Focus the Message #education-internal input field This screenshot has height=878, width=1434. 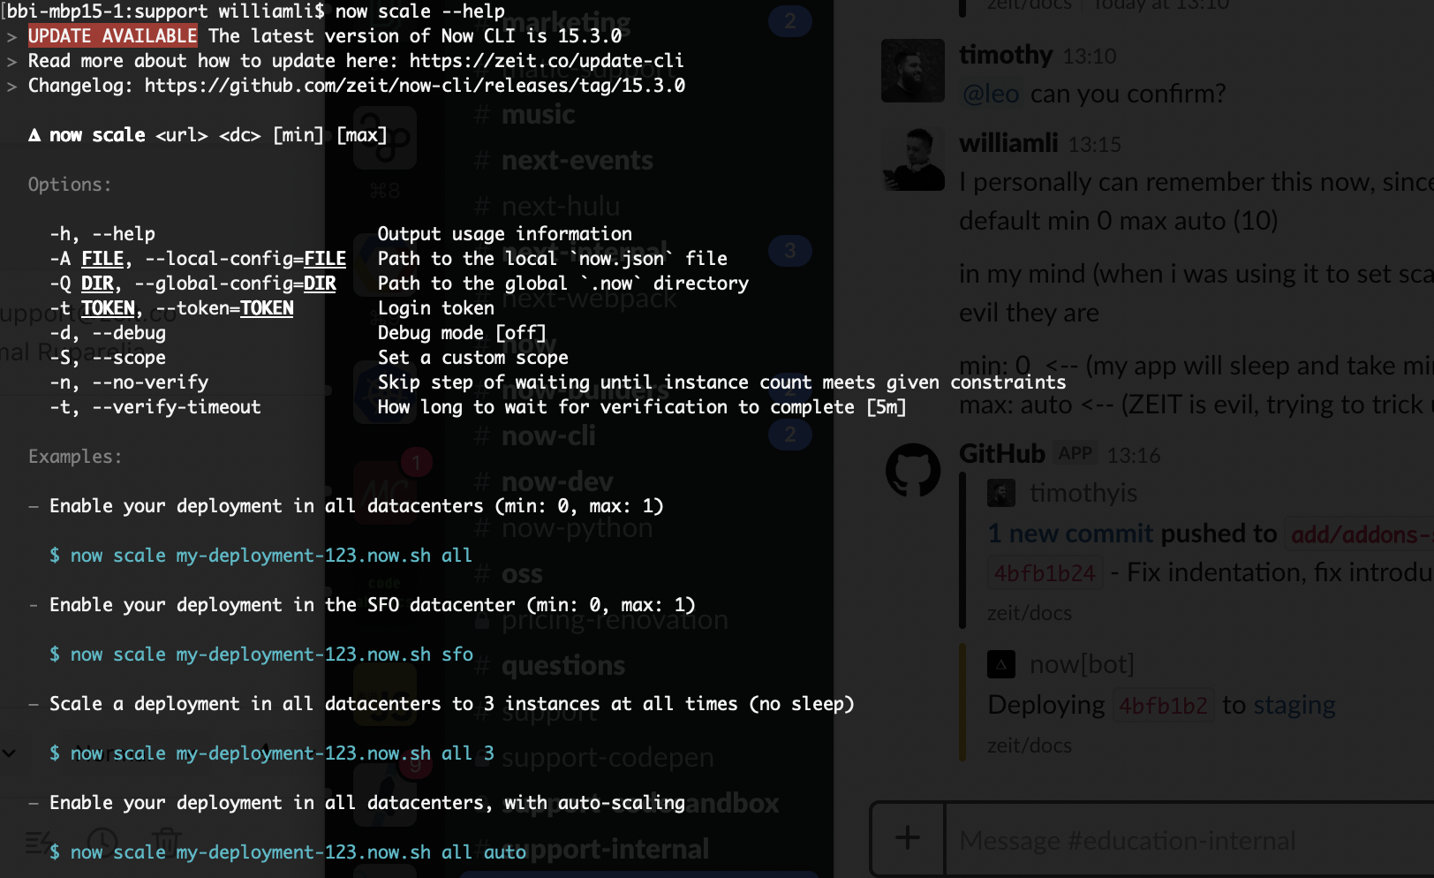click(x=1189, y=840)
